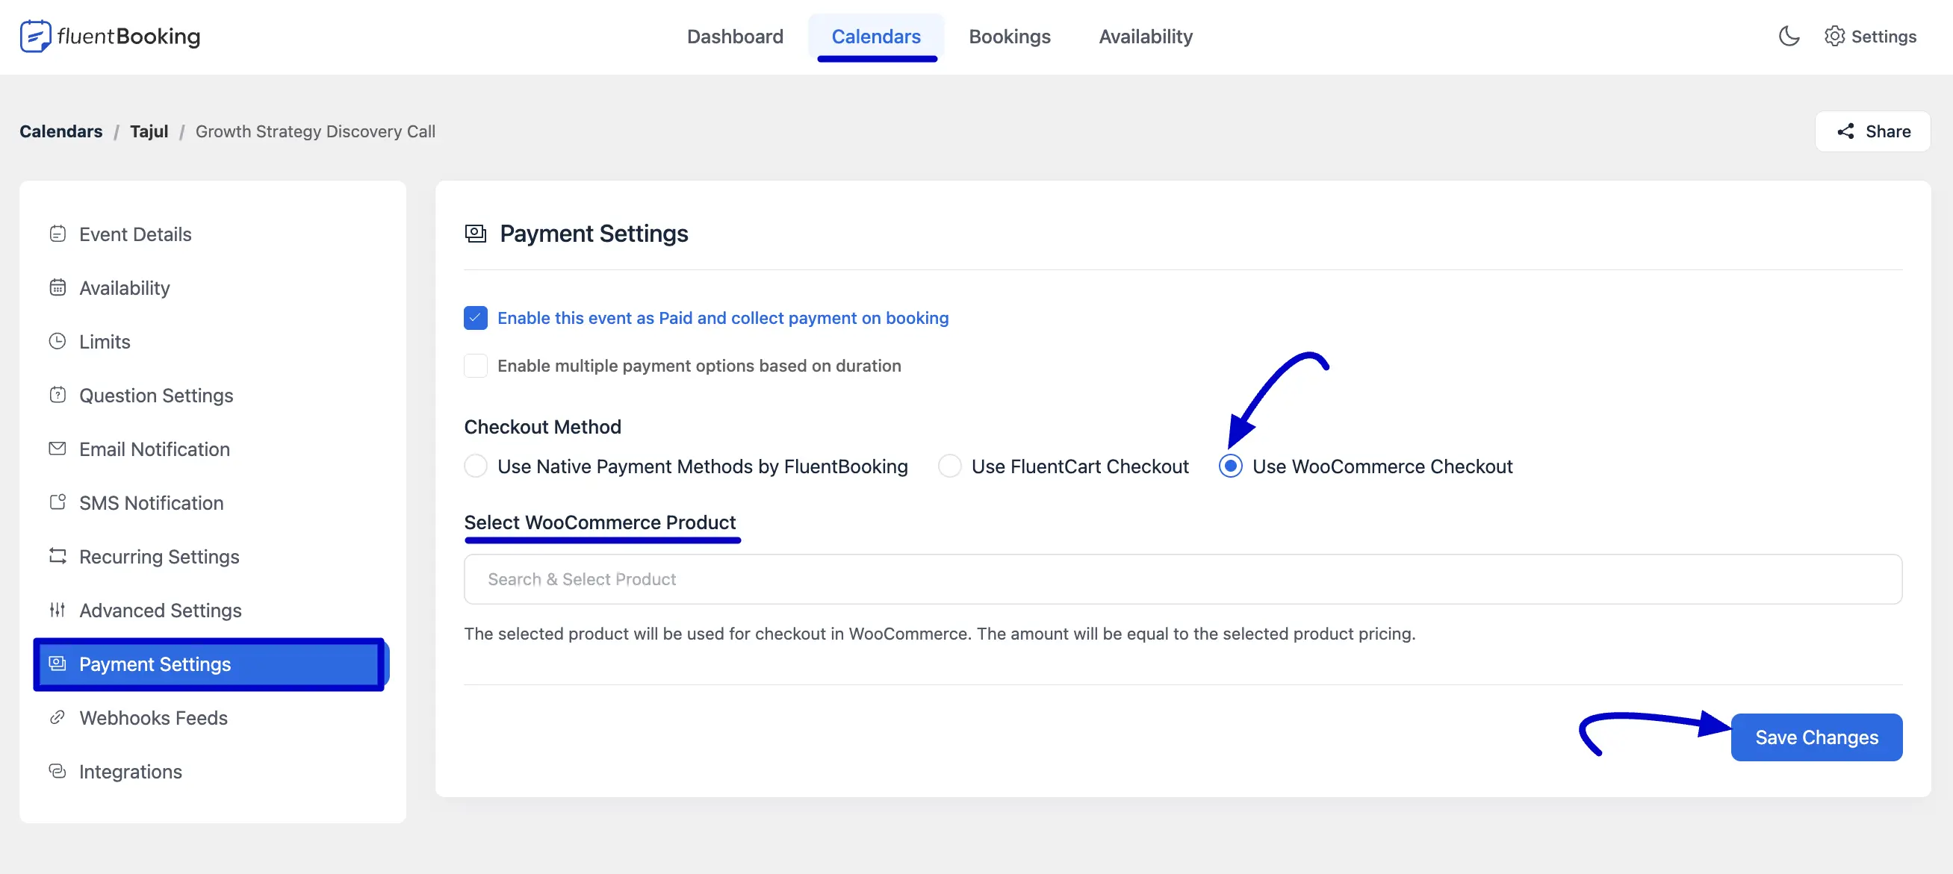Viewport: 1953px width, 874px height.
Task: Open the Bookings tab
Action: point(1009,37)
